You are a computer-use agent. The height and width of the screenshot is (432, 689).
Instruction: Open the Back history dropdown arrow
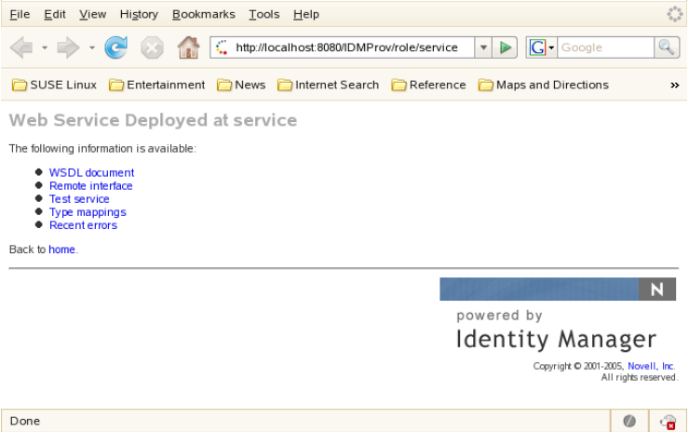(45, 47)
